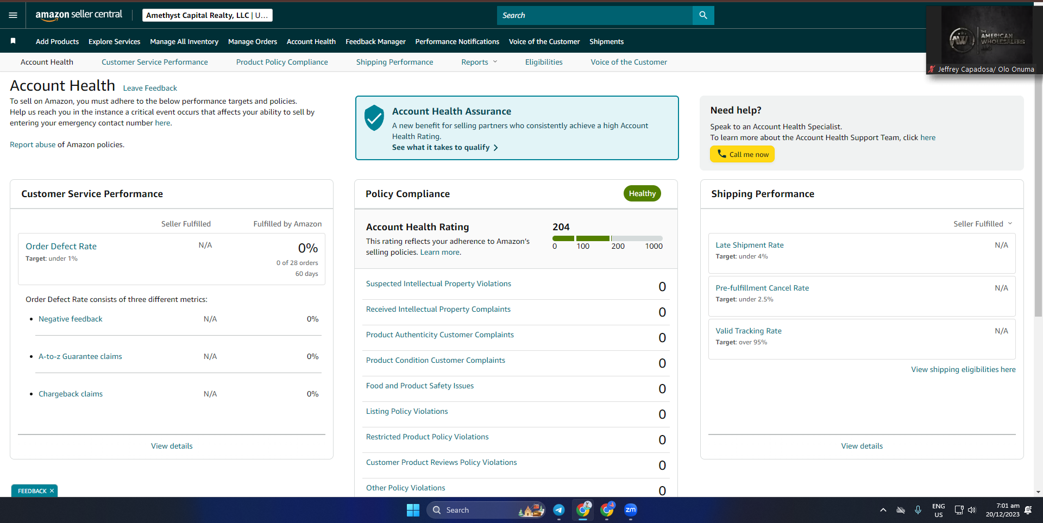
Task: Open Food and Product Safety Issues
Action: pos(420,386)
